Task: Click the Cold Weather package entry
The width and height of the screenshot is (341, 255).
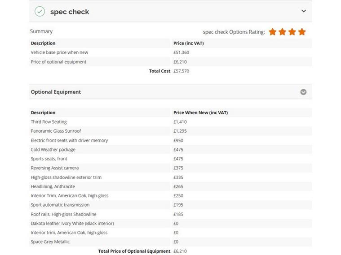Action: 53,150
